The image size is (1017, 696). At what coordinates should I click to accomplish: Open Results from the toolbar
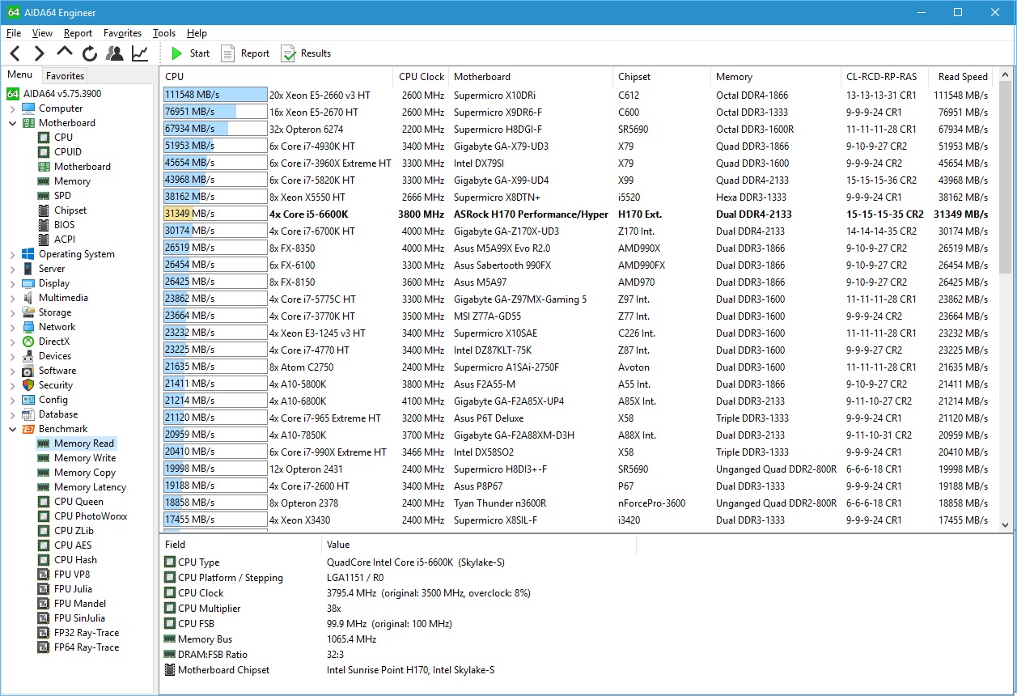pyautogui.click(x=306, y=53)
